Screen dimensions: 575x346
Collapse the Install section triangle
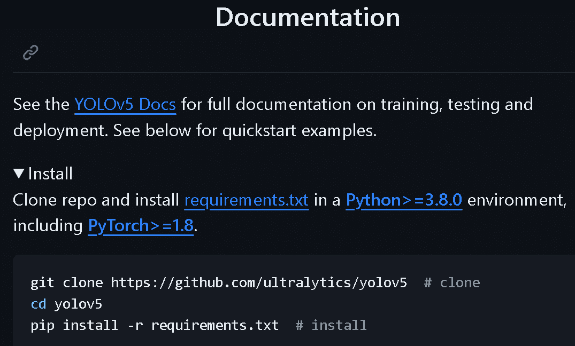19,174
